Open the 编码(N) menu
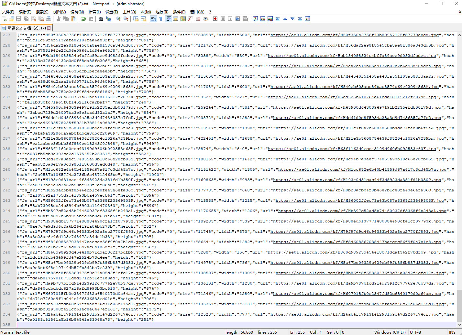Image resolution: width=462 pixels, height=335 pixels. tap(77, 12)
